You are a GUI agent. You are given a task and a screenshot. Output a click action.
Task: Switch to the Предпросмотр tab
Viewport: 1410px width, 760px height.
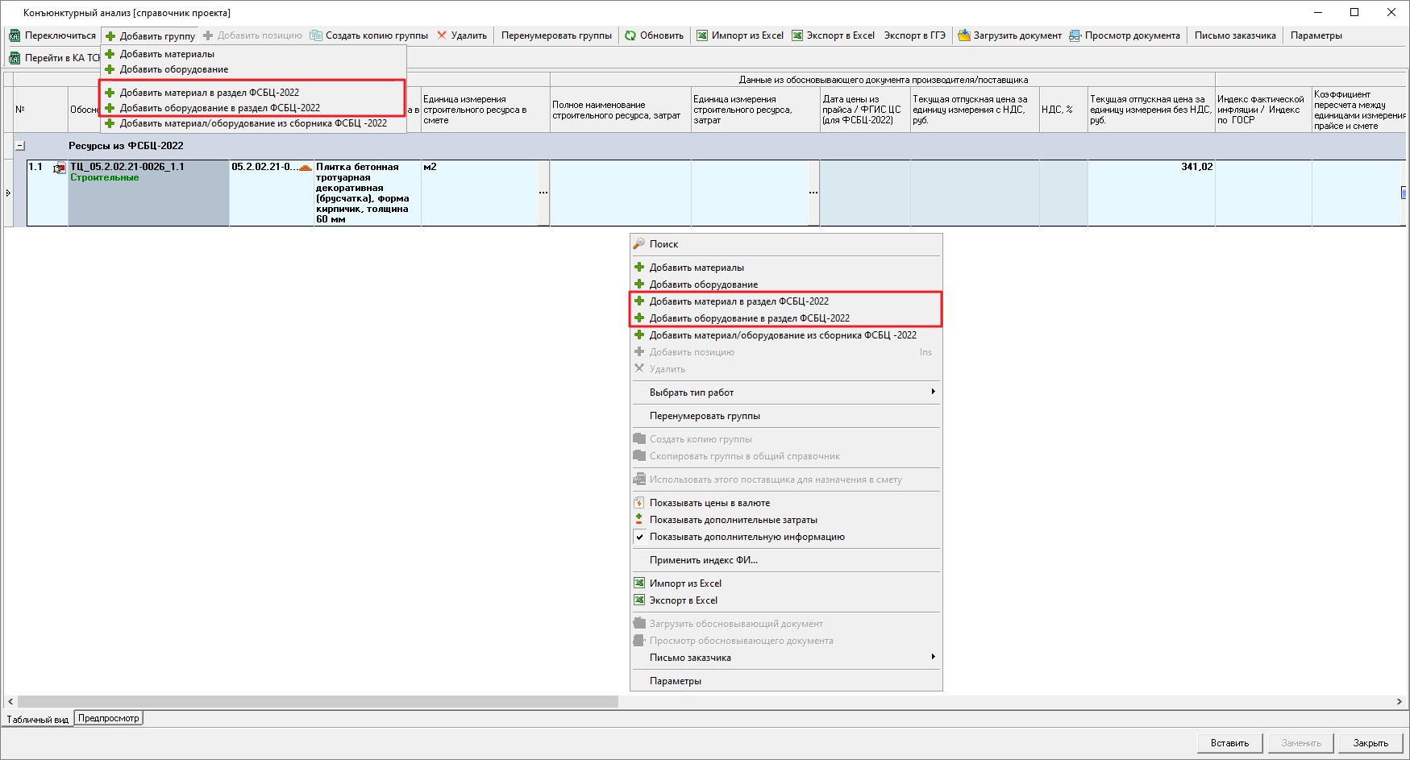(x=109, y=718)
